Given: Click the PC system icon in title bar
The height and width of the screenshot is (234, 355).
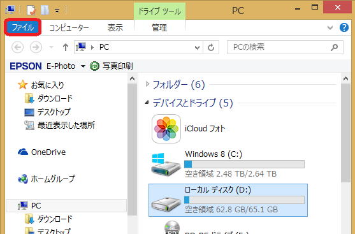Looking at the screenshot, I should click(10, 10).
